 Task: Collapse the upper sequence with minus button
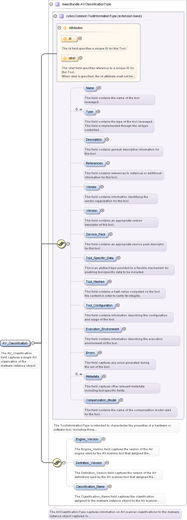click(68, 244)
